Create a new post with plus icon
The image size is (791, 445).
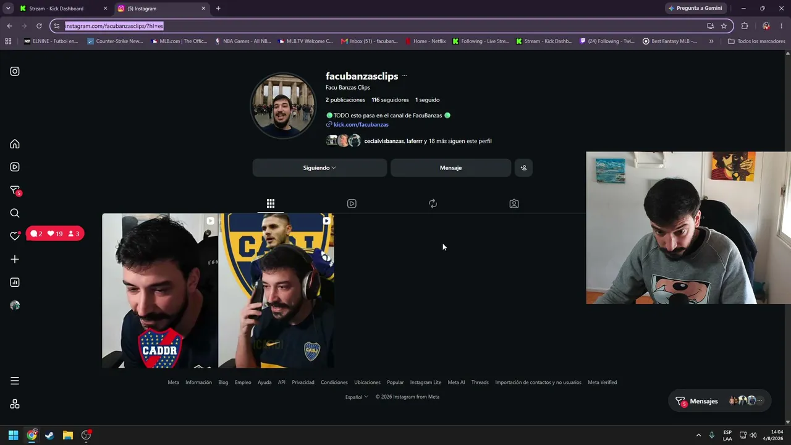tap(15, 260)
